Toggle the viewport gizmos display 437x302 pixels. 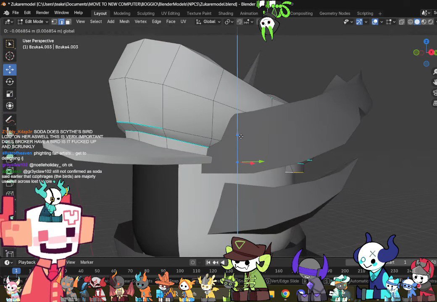pyautogui.click(x=359, y=22)
